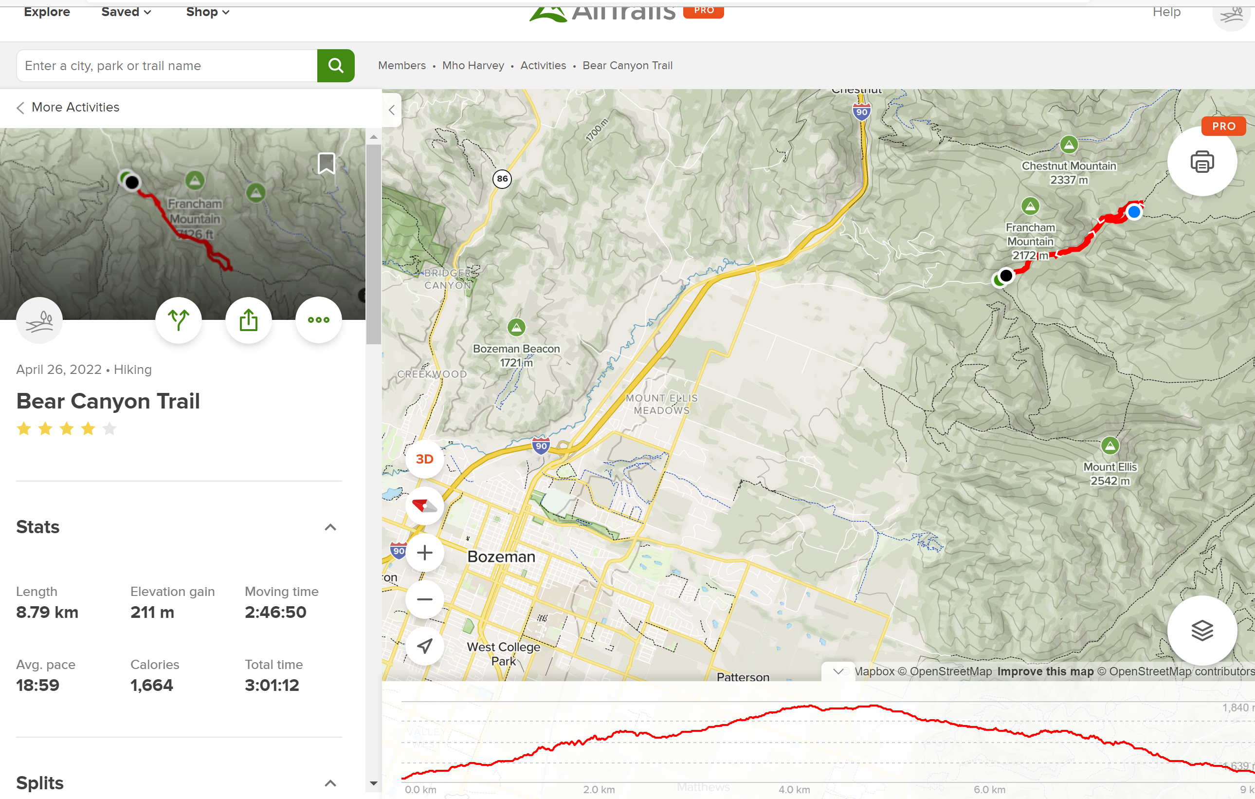Click the directions arrows icon
The image size is (1255, 799).
click(x=178, y=320)
